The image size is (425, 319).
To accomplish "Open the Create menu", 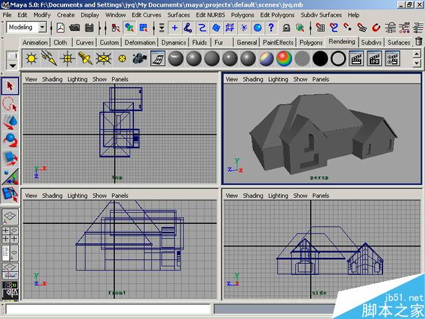I will (66, 15).
